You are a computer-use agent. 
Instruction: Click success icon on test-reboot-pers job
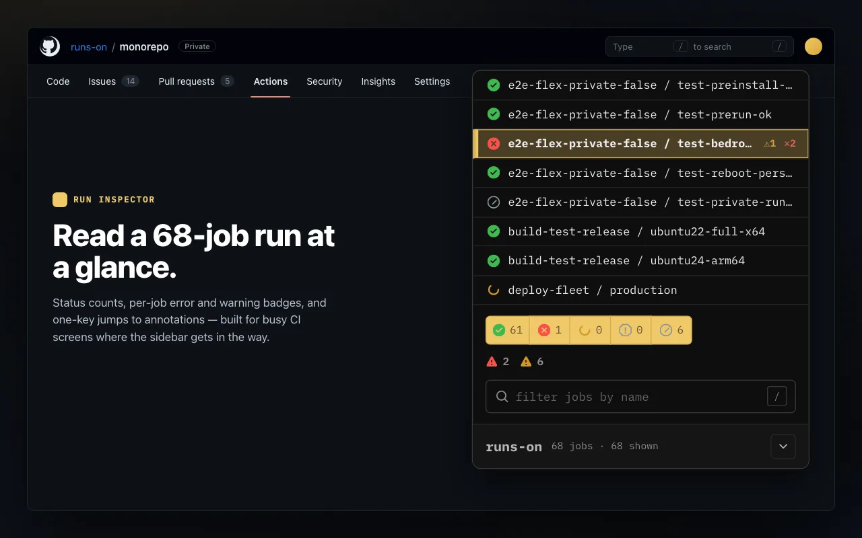(x=494, y=173)
